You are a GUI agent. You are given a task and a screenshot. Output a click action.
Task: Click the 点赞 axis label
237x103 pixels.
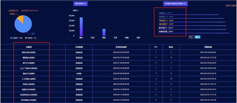[x=138, y=38]
